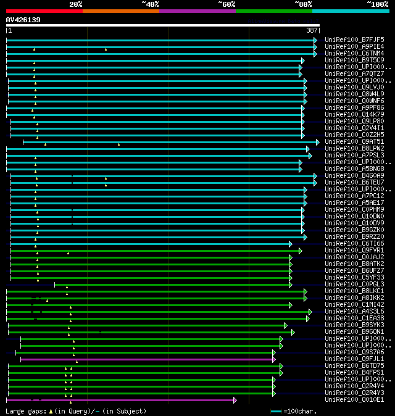Click the green alignment bar for C0PGL3
Image resolution: width=395 pixels, height=416 pixels.
click(x=173, y=285)
